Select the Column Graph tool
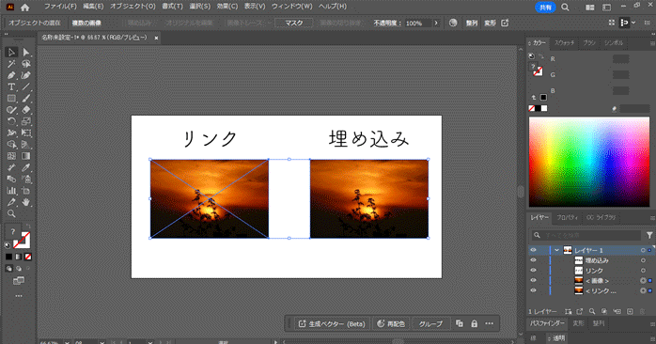Image resolution: width=656 pixels, height=344 pixels. [x=11, y=191]
